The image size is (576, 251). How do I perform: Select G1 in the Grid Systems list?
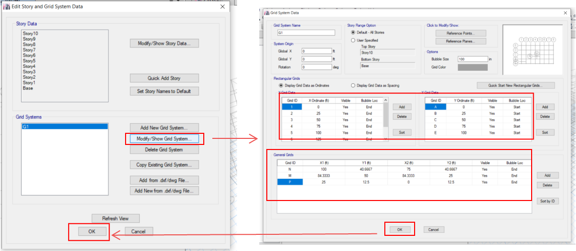point(61,127)
